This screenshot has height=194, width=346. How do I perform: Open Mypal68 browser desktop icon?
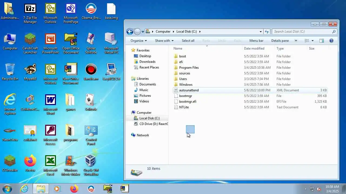pos(30,72)
